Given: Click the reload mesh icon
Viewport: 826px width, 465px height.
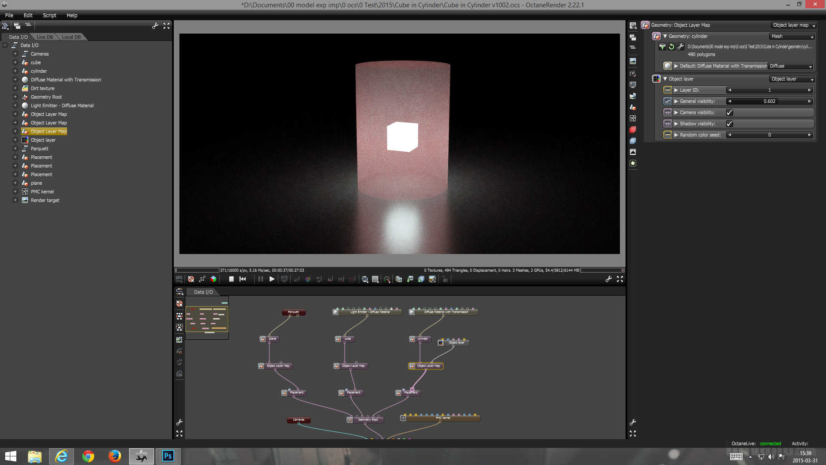Looking at the screenshot, I should click(x=671, y=46).
